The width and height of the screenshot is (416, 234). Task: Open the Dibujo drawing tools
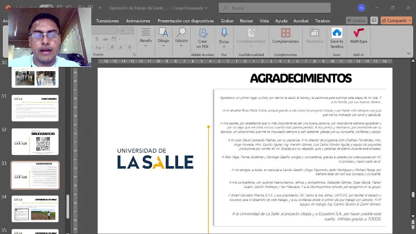163,37
